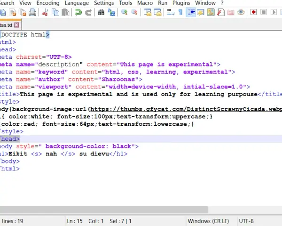Image resolution: width=282 pixels, height=226 pixels.
Task: Click 'Ln : 15' status bar entry
Action: [75, 221]
